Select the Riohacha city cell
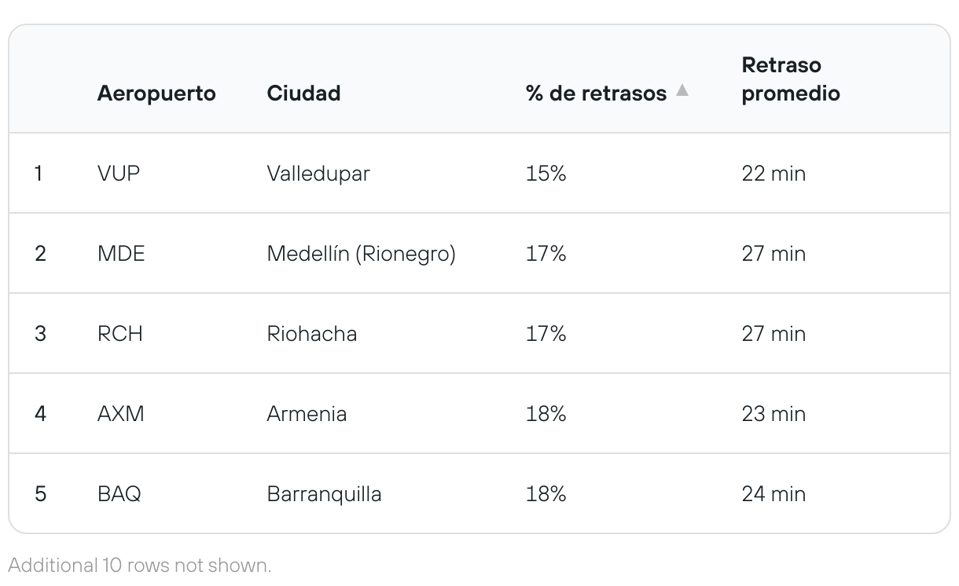The image size is (959, 586). point(311,334)
